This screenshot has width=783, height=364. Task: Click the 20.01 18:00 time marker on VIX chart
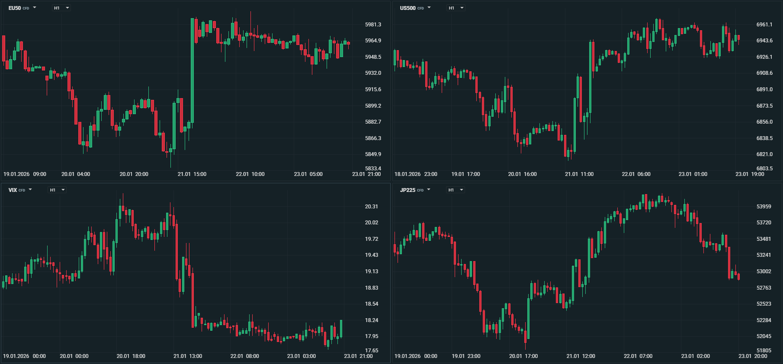click(131, 356)
